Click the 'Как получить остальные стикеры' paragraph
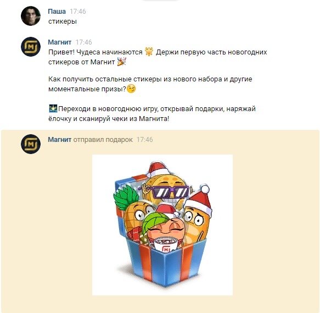320x313 pixels. pos(150,84)
